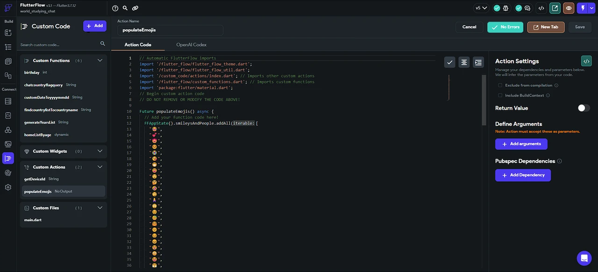Viewport: 598px width, 272px height.
Task: Open the comments chat bubble icon
Action: pyautogui.click(x=527, y=8)
